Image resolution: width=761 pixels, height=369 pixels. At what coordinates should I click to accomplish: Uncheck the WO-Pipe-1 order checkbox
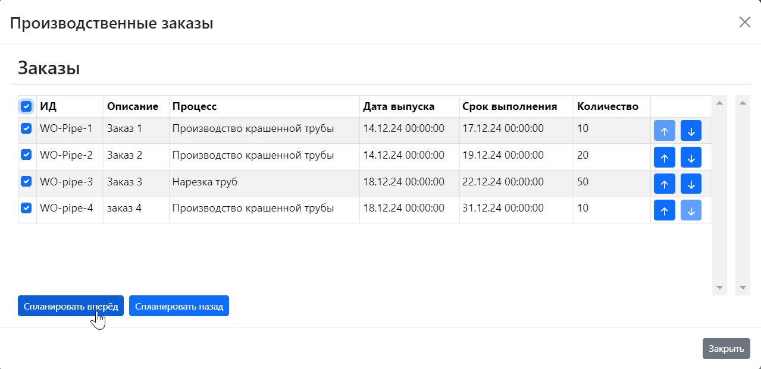[x=26, y=128]
